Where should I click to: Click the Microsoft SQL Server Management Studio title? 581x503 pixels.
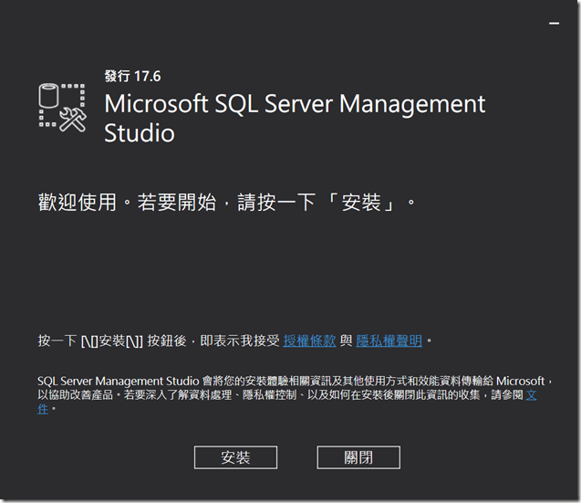[295, 118]
